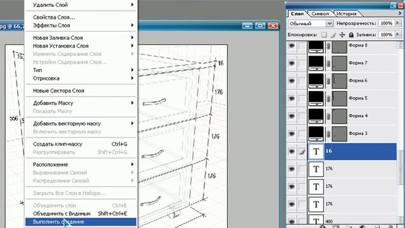This screenshot has width=405, height=228.
Task: Hide the Форма 6 layer
Action: (292, 80)
